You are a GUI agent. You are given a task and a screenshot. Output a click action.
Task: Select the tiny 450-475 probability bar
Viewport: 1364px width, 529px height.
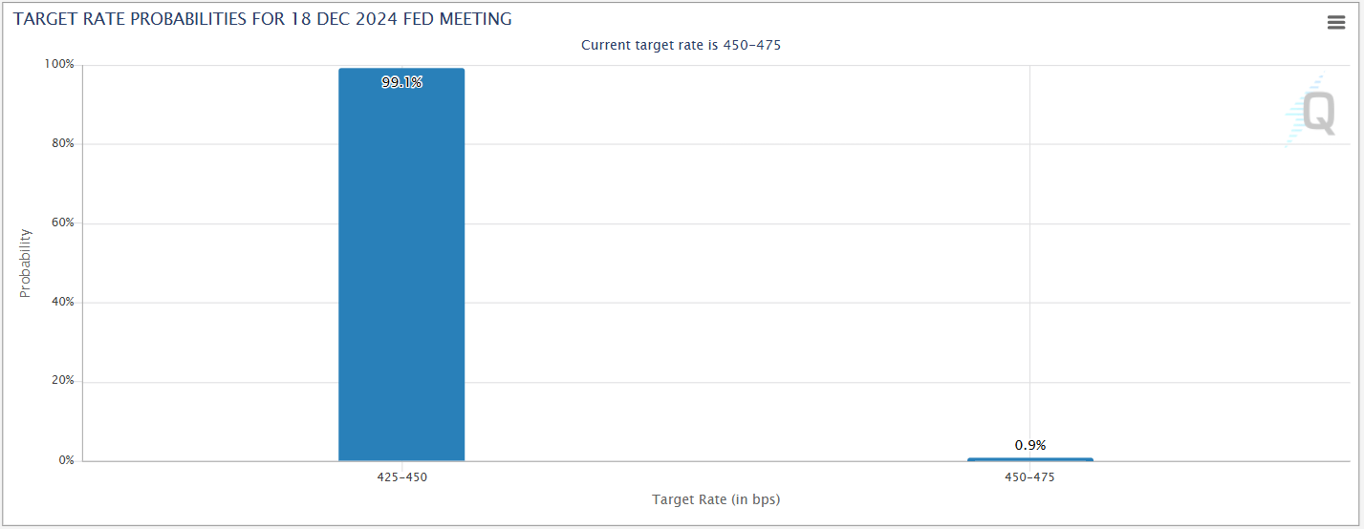[1029, 459]
